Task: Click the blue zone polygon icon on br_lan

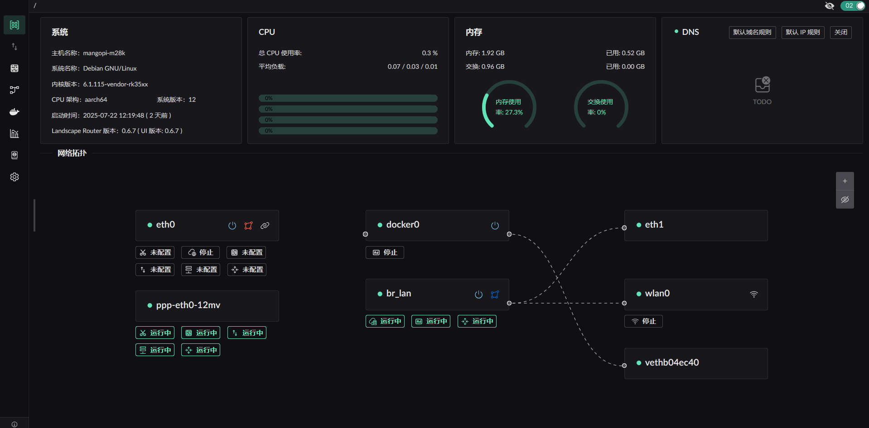Action: [495, 294]
